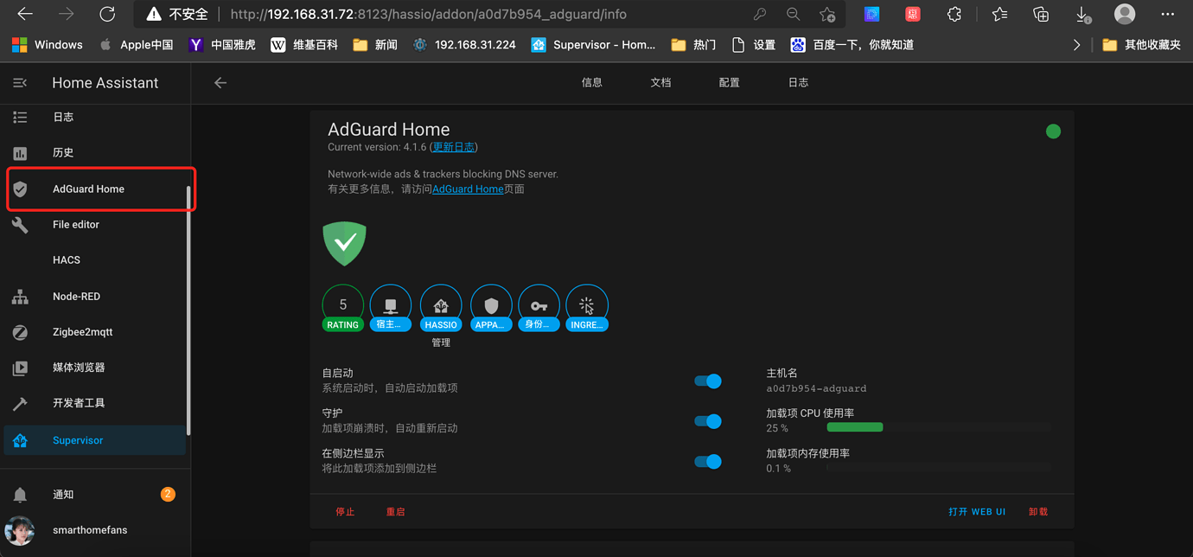Click the RATING 5 badge icon

342,304
